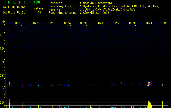Click the meteor label

pos(39,8)
